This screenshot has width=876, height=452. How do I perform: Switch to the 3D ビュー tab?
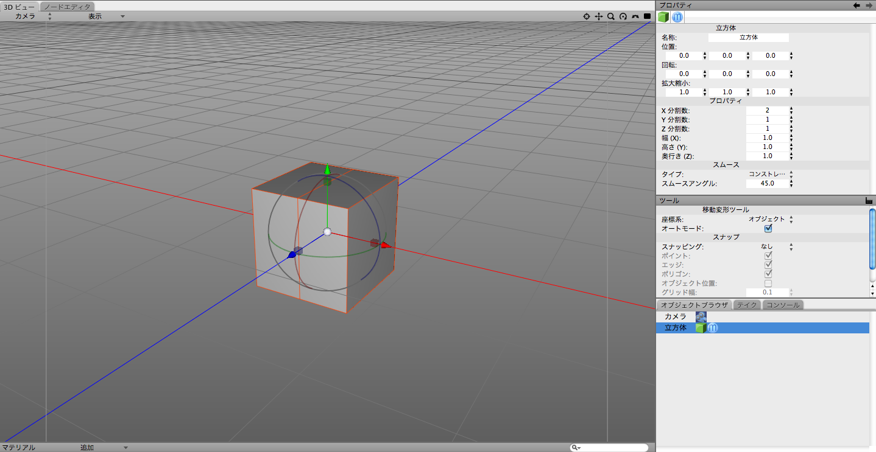[20, 7]
